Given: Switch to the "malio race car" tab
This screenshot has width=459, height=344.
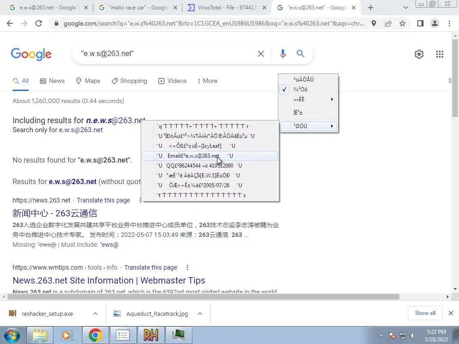Looking at the screenshot, I should pyautogui.click(x=138, y=8).
